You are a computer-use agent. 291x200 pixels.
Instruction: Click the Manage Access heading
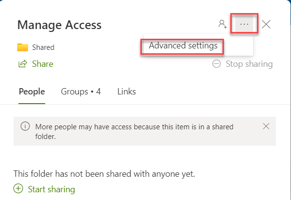click(x=59, y=25)
